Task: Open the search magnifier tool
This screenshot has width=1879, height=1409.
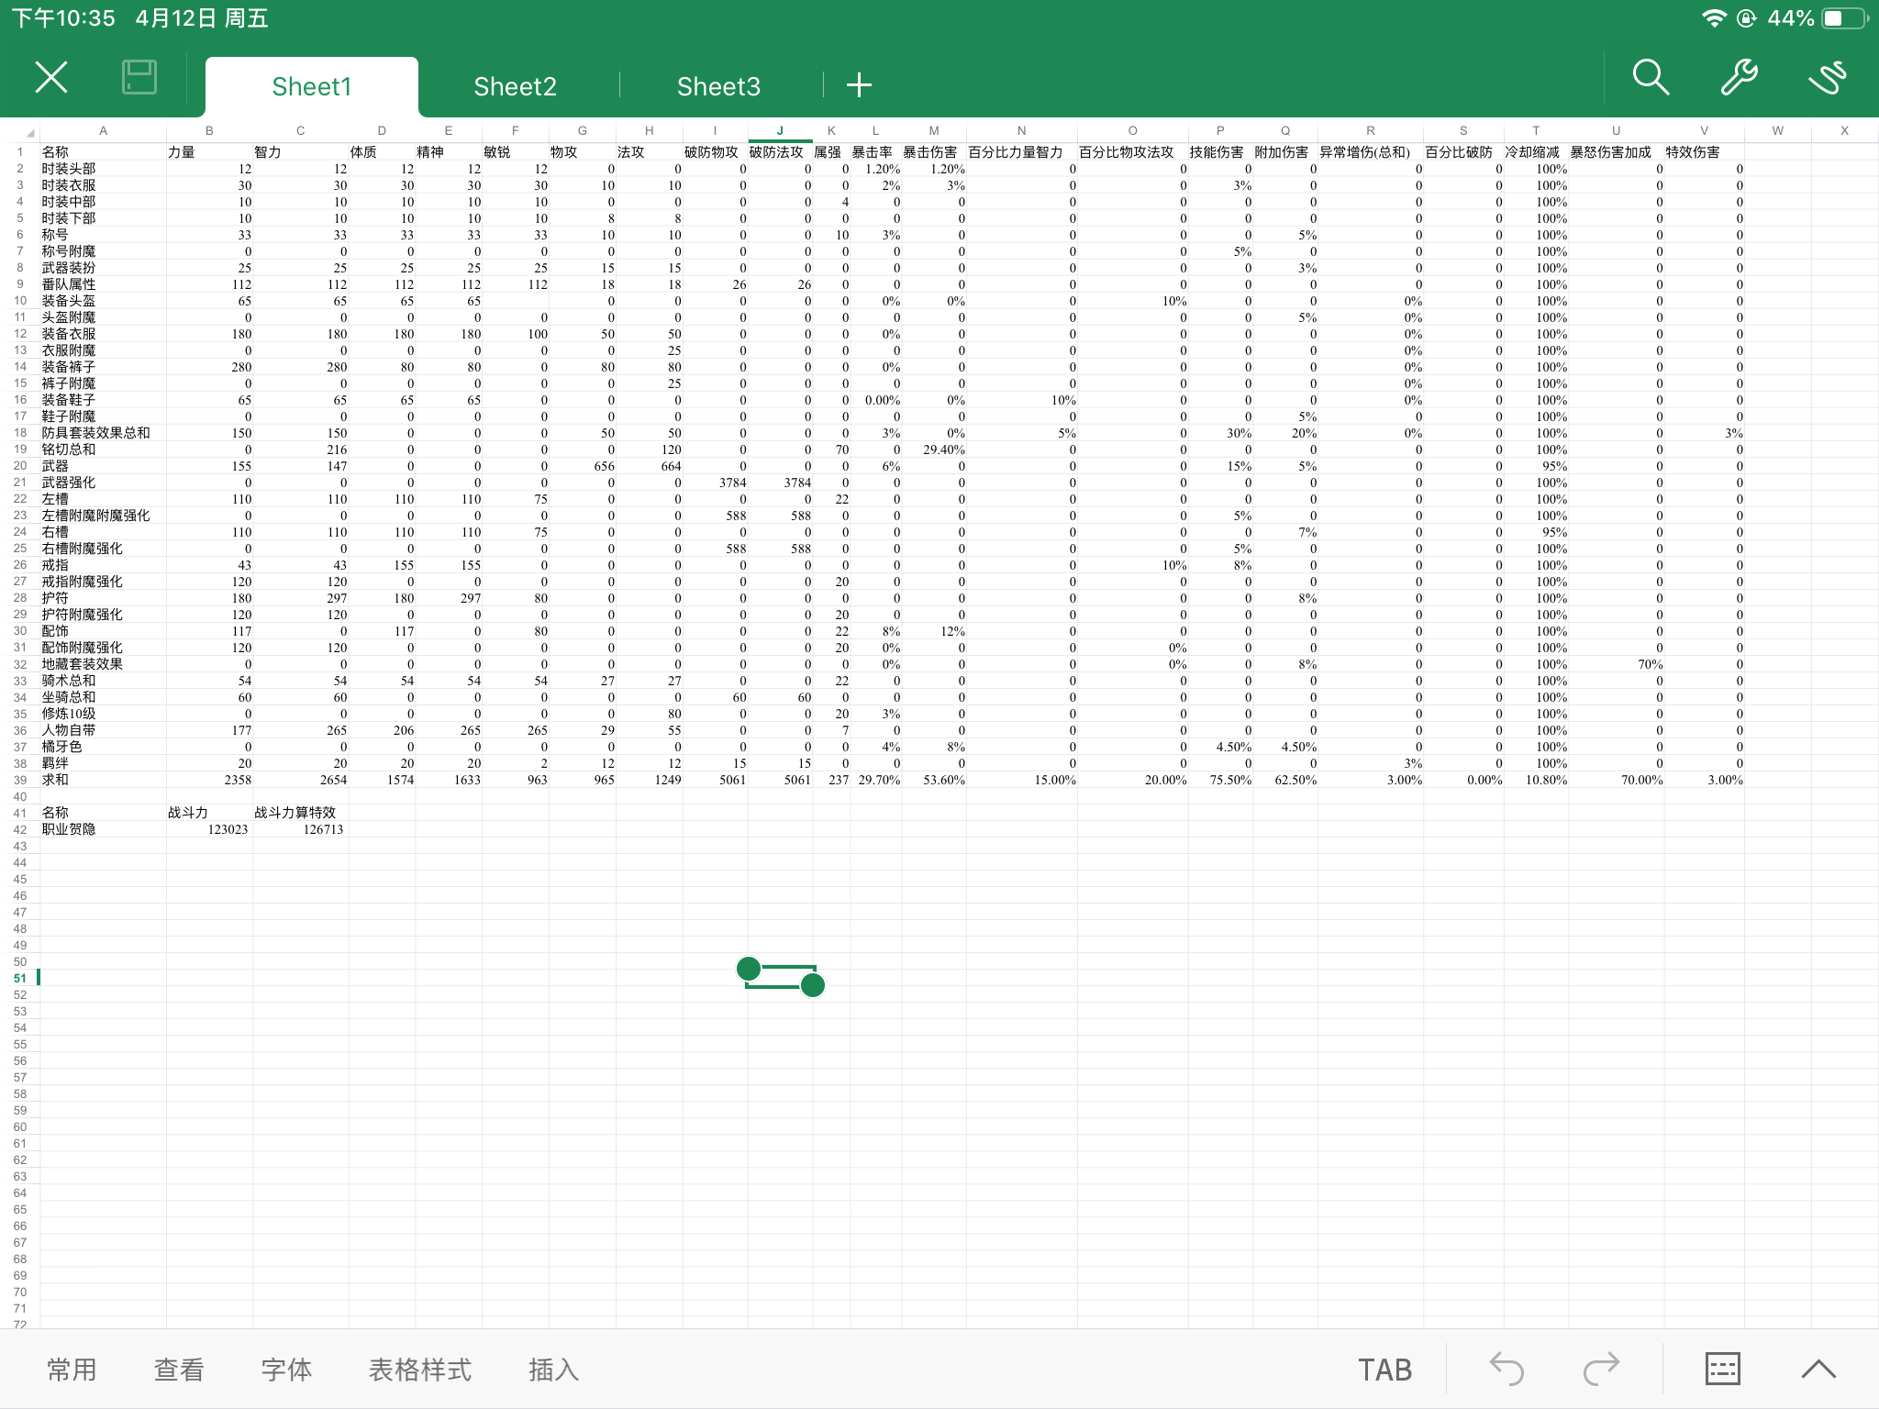Action: click(1650, 78)
